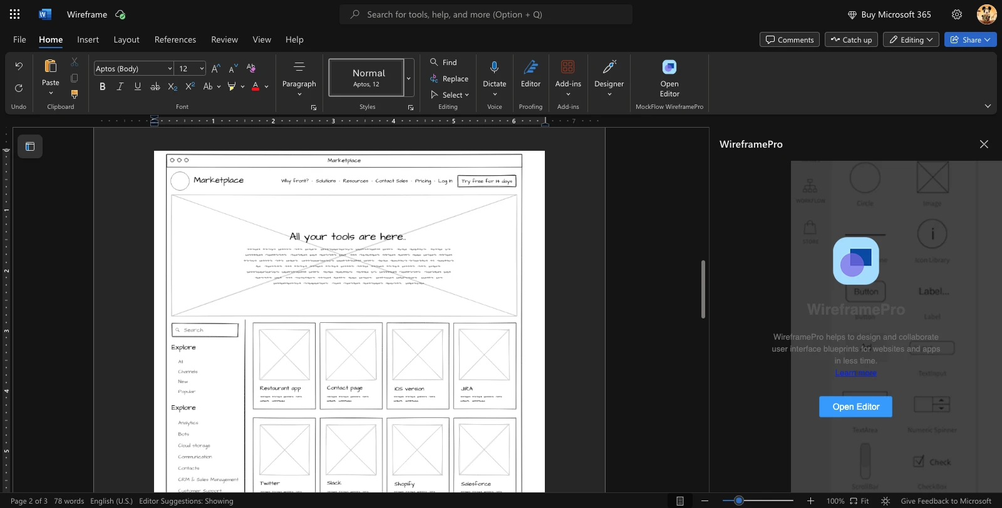Undo the last action
The width and height of the screenshot is (1002, 508).
tap(19, 66)
